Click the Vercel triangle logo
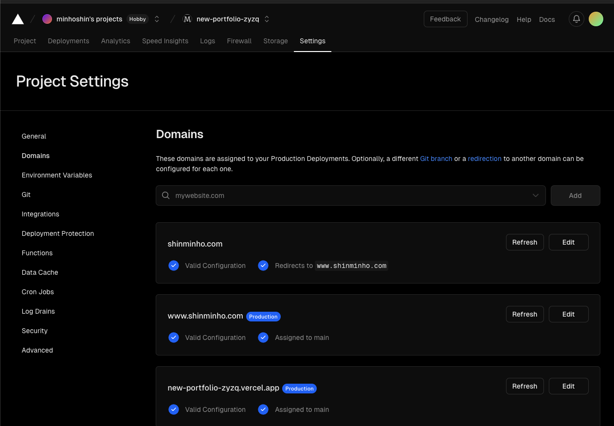This screenshot has width=614, height=426. (18, 19)
